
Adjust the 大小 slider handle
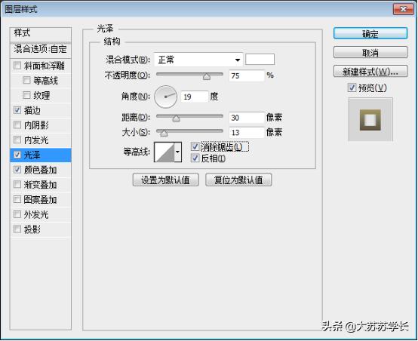pyautogui.click(x=164, y=133)
